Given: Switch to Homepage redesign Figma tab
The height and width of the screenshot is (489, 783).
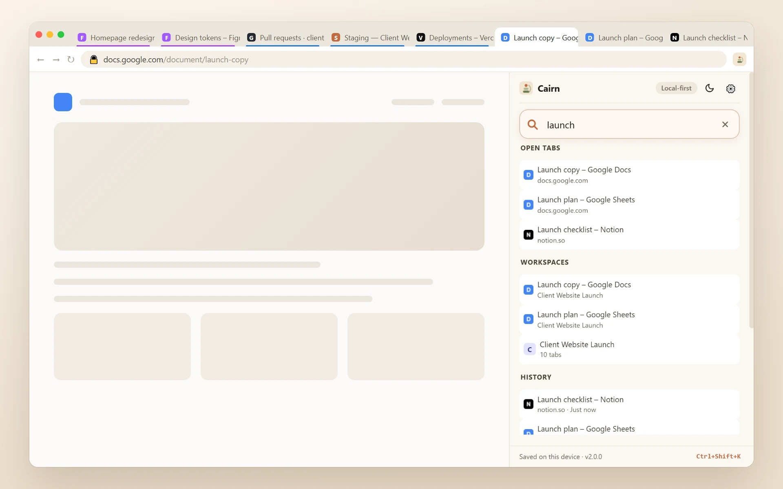Looking at the screenshot, I should (x=116, y=37).
